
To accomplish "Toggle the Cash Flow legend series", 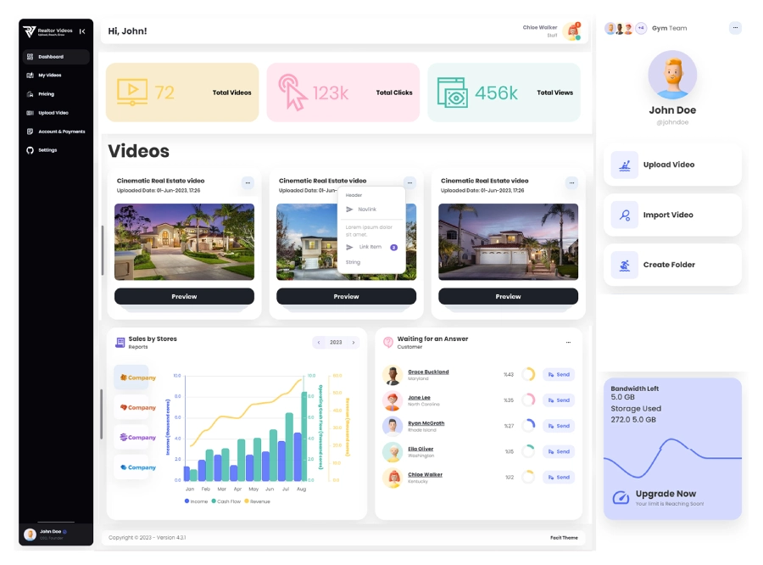I will [226, 501].
